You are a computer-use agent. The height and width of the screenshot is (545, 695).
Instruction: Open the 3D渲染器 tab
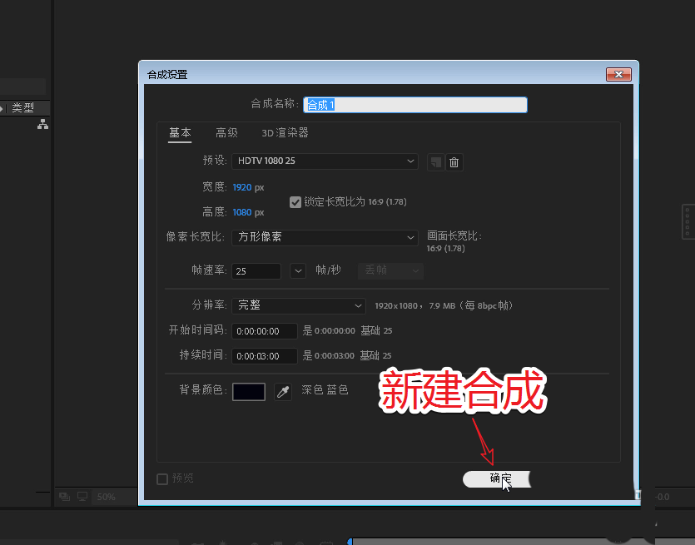coord(285,131)
